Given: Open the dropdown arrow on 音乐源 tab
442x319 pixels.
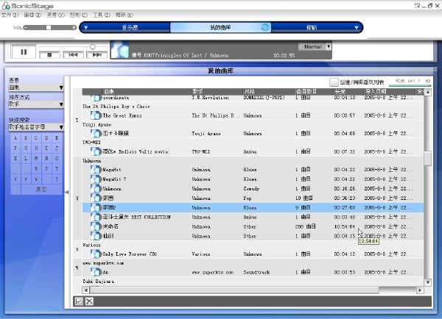Looking at the screenshot, I should pos(86,28).
